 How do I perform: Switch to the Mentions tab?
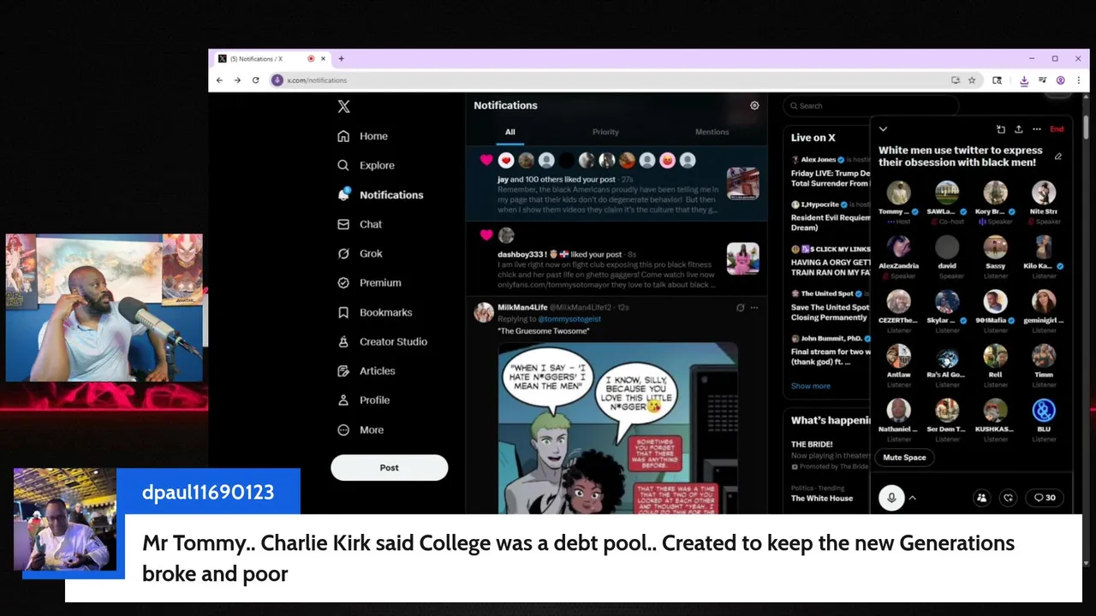click(712, 132)
